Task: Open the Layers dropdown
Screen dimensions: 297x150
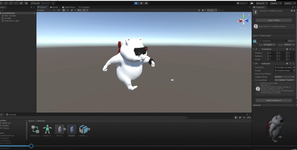Action: coord(275,3)
